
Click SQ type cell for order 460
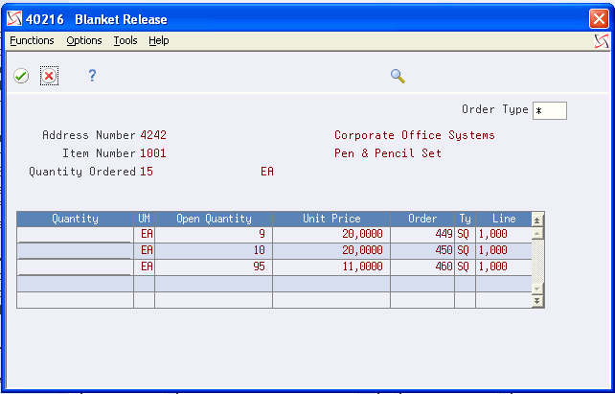pos(466,267)
